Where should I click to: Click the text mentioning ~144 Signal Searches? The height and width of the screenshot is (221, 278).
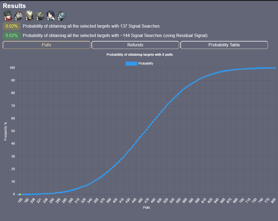click(115, 36)
